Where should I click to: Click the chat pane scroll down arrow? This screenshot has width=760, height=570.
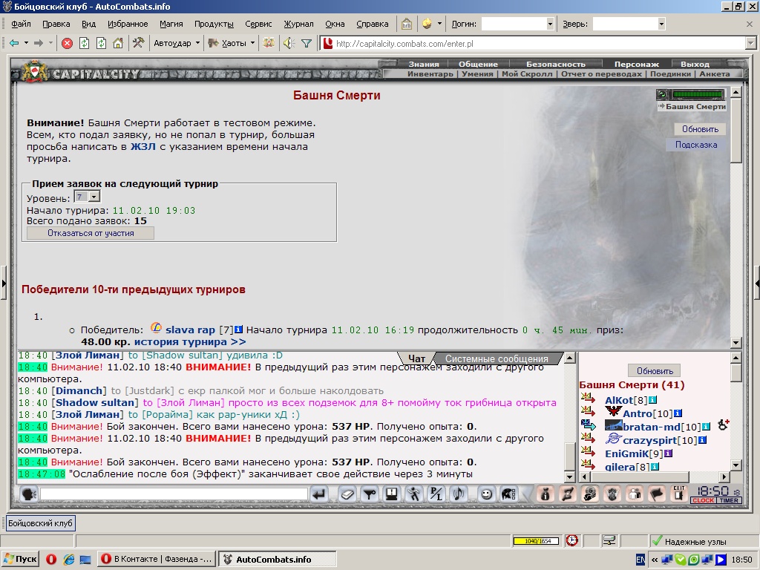point(570,477)
